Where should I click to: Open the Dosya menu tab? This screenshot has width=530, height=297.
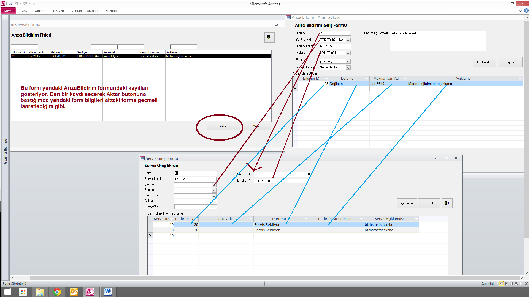click(x=8, y=11)
